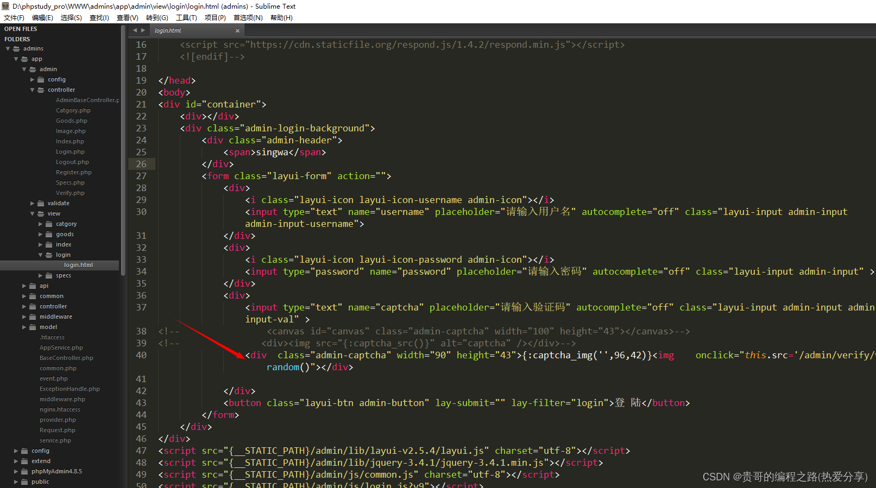Image resolution: width=876 pixels, height=488 pixels.
Task: Collapse the app folder arrow
Action: [16, 59]
